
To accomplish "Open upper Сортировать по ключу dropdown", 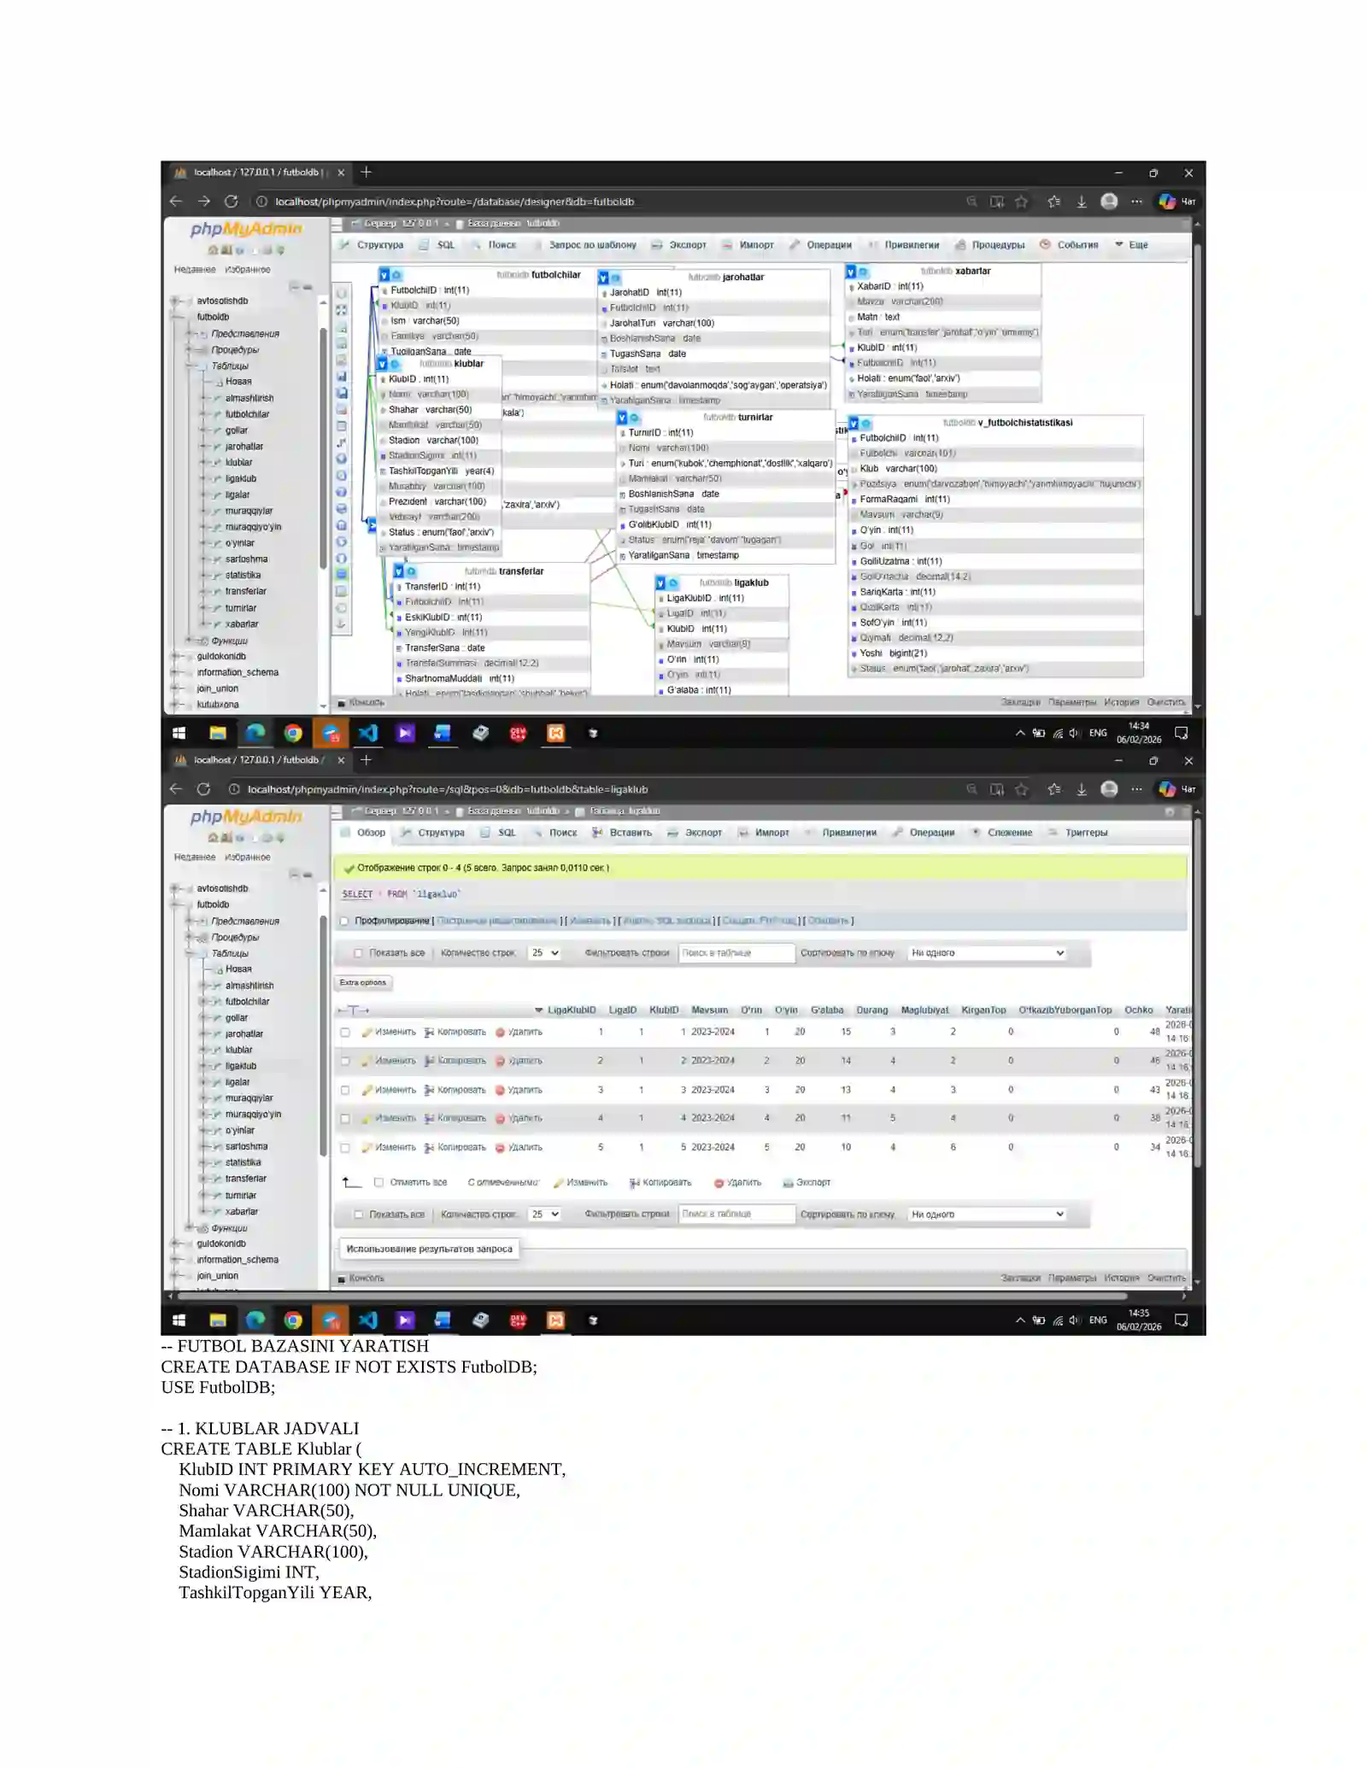I will pyautogui.click(x=987, y=953).
